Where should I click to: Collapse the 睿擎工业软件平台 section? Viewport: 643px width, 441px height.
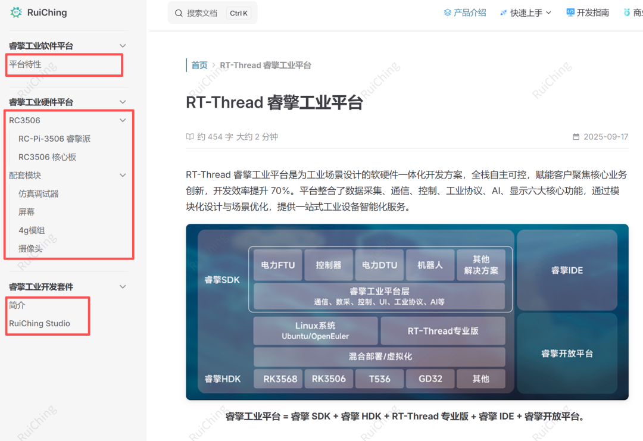[x=123, y=46]
